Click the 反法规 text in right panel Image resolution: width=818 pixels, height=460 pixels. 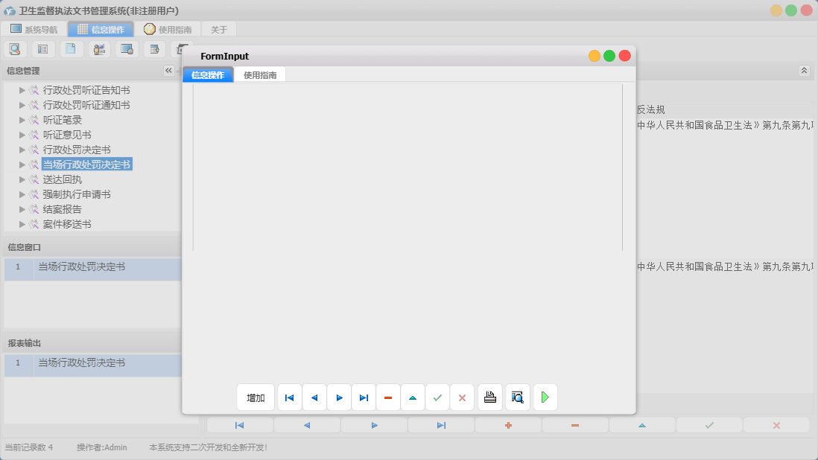coord(650,109)
